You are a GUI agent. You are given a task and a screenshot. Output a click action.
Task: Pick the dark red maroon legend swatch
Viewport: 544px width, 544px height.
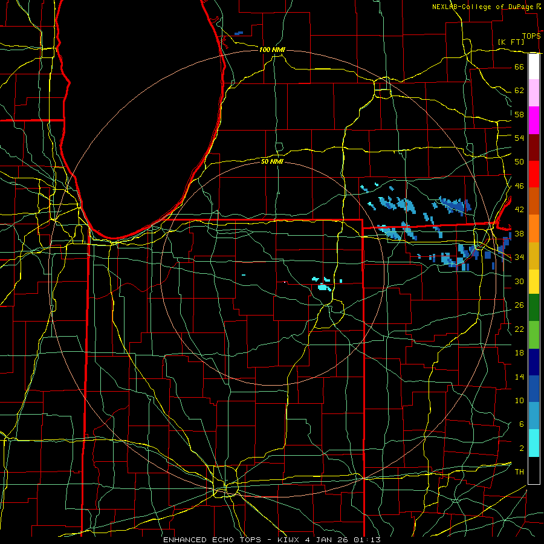click(534, 147)
